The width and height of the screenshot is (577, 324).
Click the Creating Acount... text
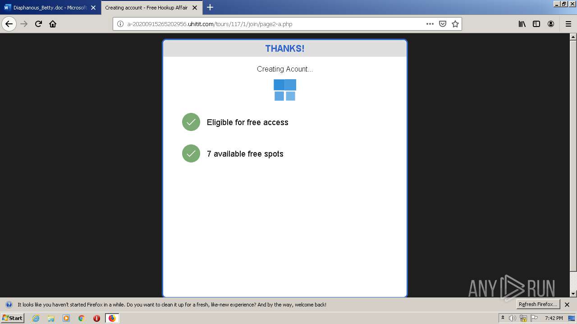pos(285,69)
